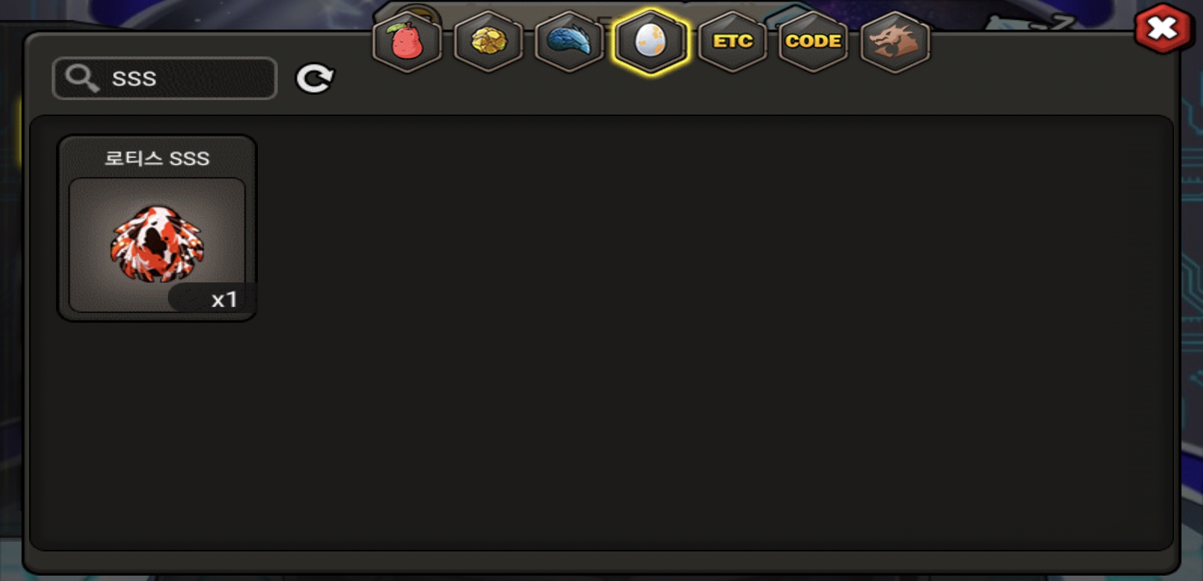Open the dragon head tab
This screenshot has height=581, width=1203.
(x=895, y=41)
